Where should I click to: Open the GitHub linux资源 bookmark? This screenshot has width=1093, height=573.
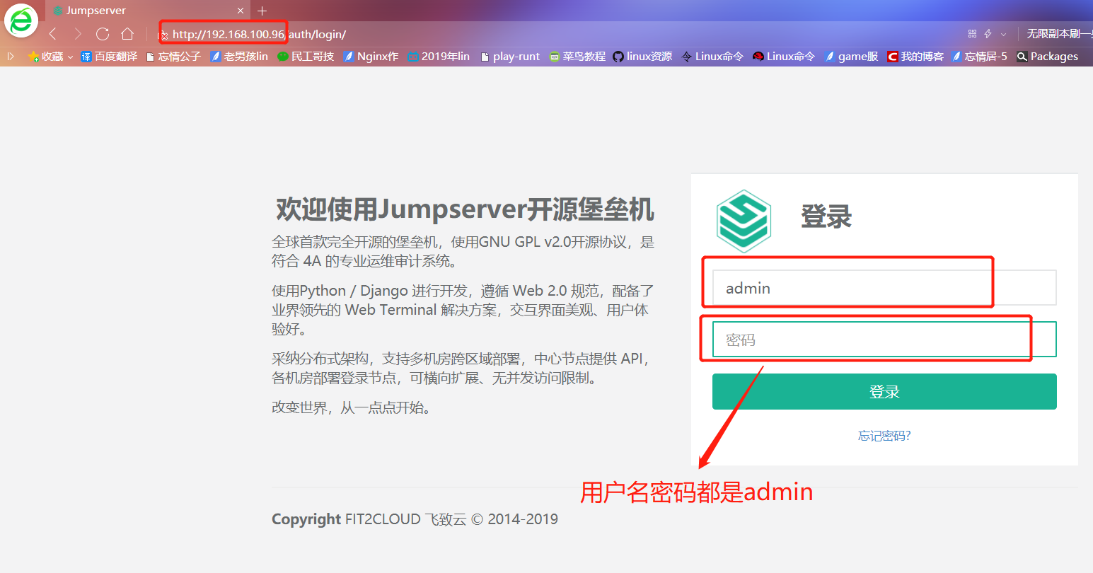642,56
